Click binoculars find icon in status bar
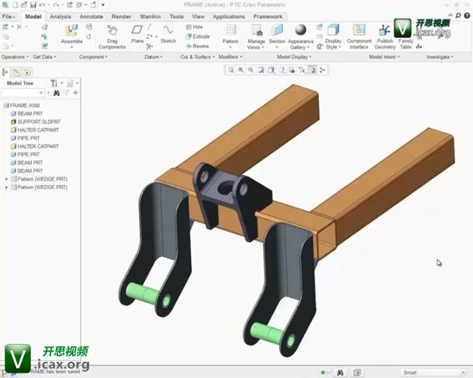The image size is (473, 378). (340, 373)
